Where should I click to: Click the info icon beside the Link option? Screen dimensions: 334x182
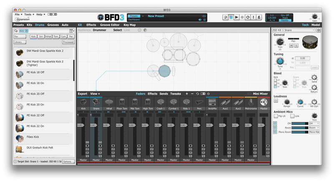tap(139, 30)
